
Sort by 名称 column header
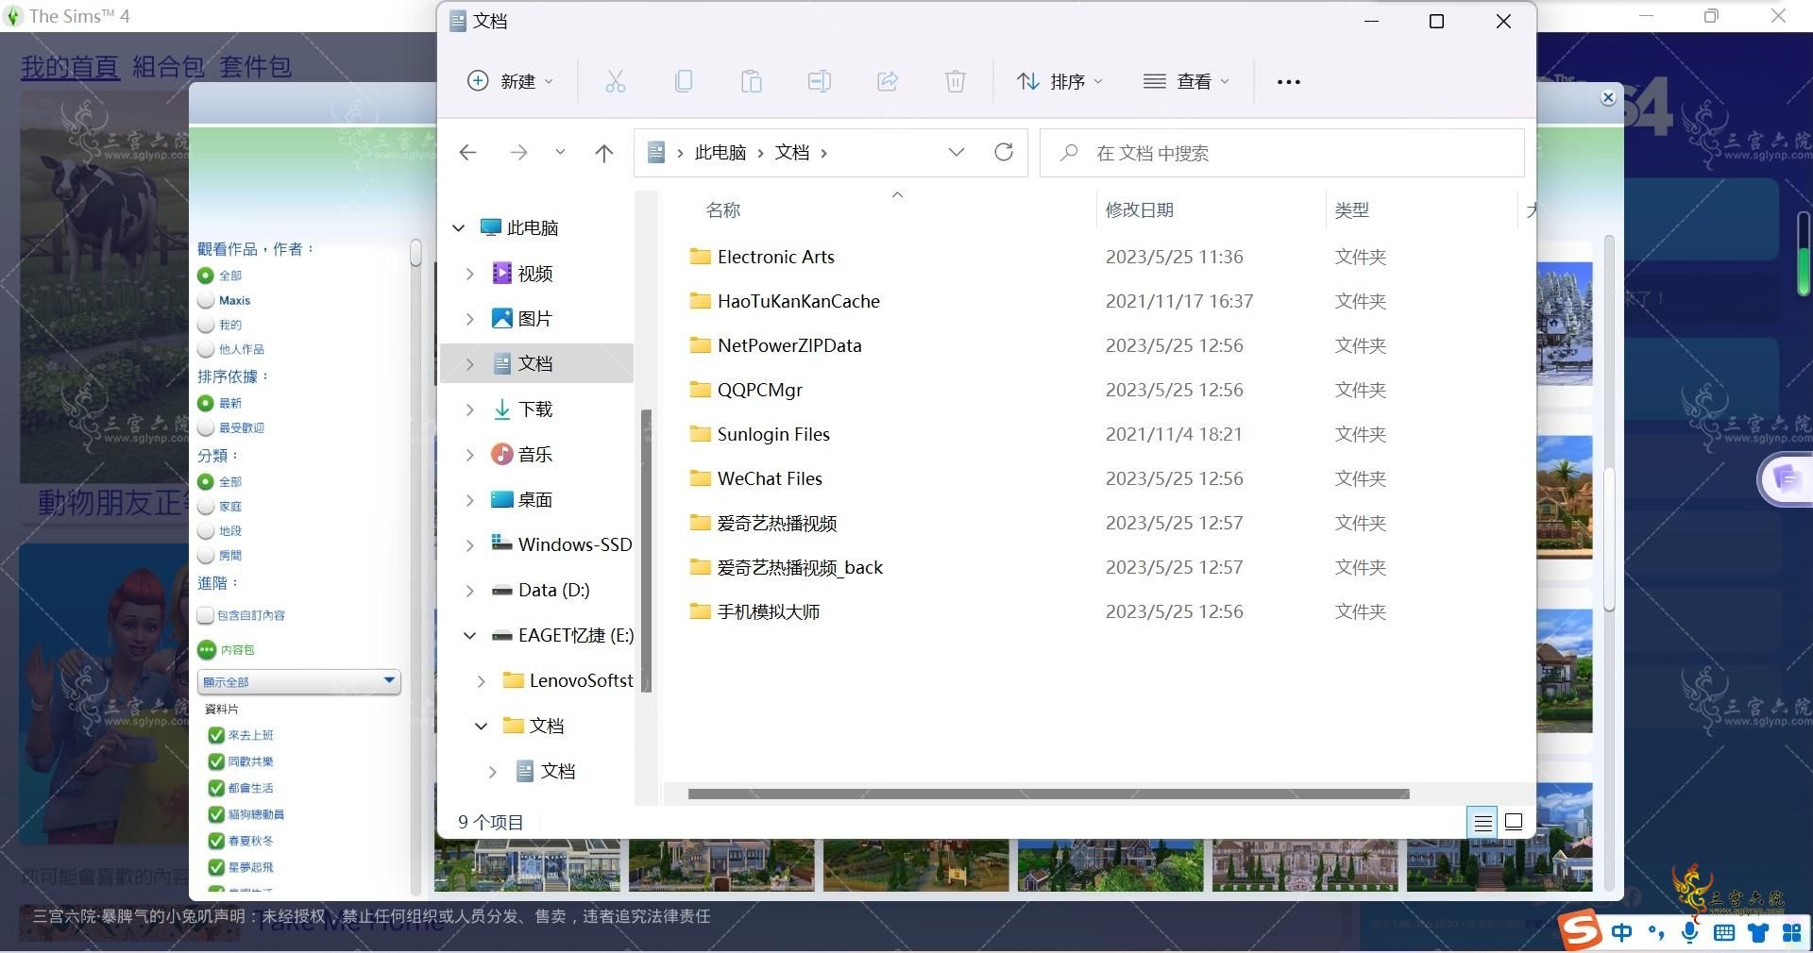pyautogui.click(x=723, y=210)
